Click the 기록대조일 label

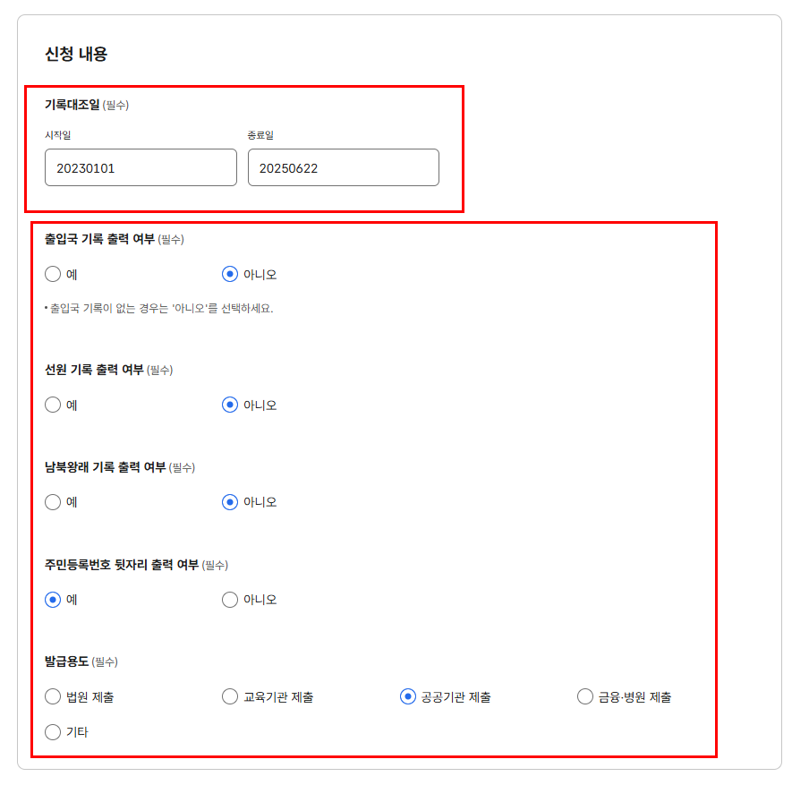click(72, 105)
